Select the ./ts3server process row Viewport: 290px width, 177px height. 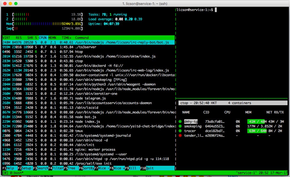(88, 47)
